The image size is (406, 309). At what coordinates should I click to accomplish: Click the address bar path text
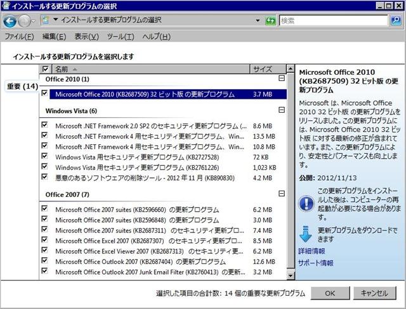(x=111, y=20)
